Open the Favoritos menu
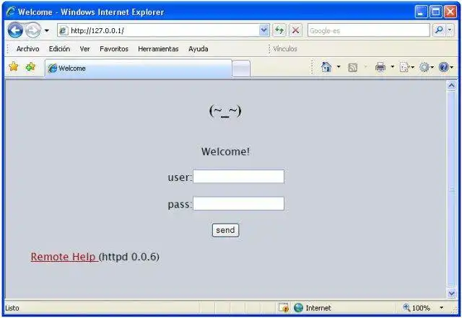The width and height of the screenshot is (462, 318). [x=114, y=49]
